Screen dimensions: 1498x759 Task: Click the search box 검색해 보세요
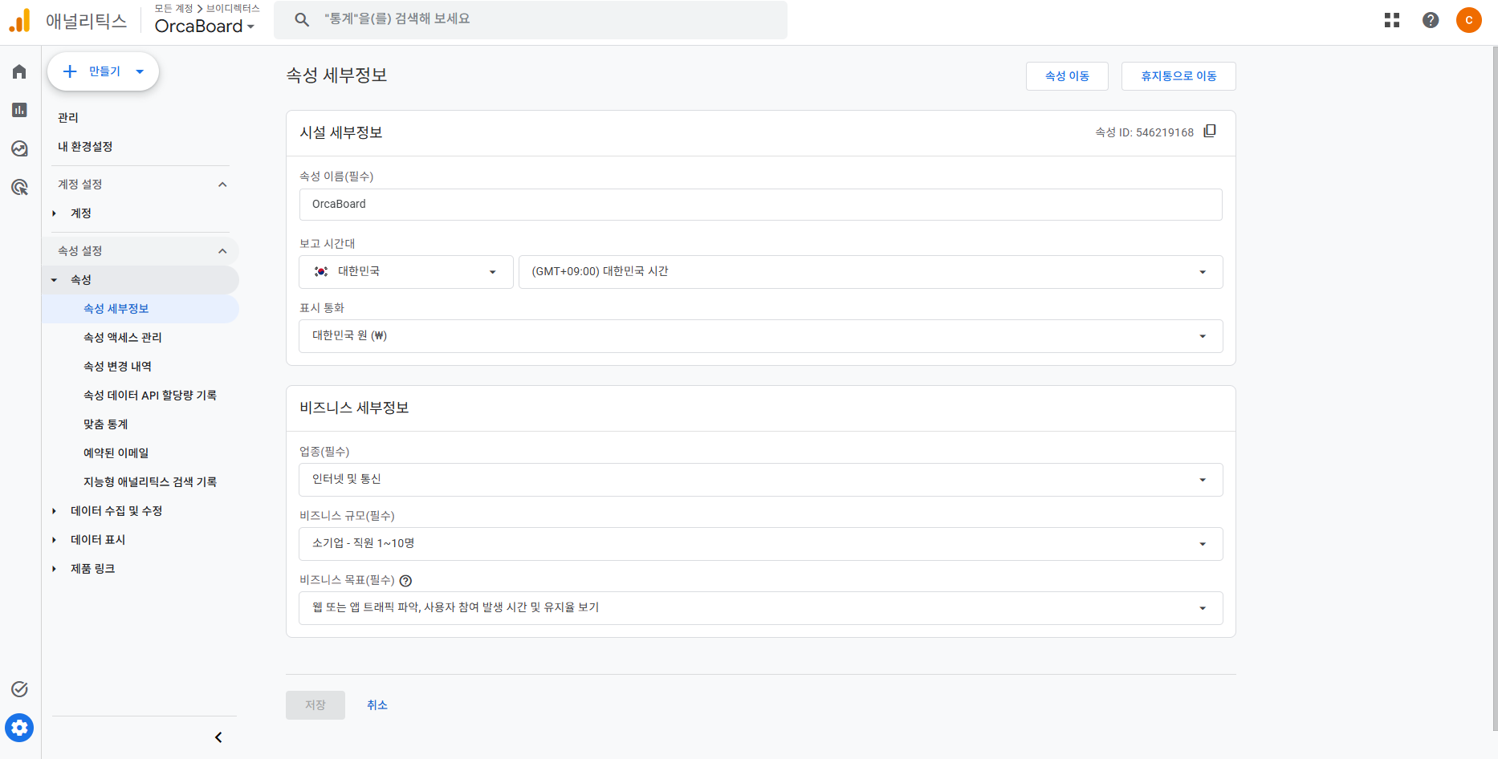(x=531, y=19)
